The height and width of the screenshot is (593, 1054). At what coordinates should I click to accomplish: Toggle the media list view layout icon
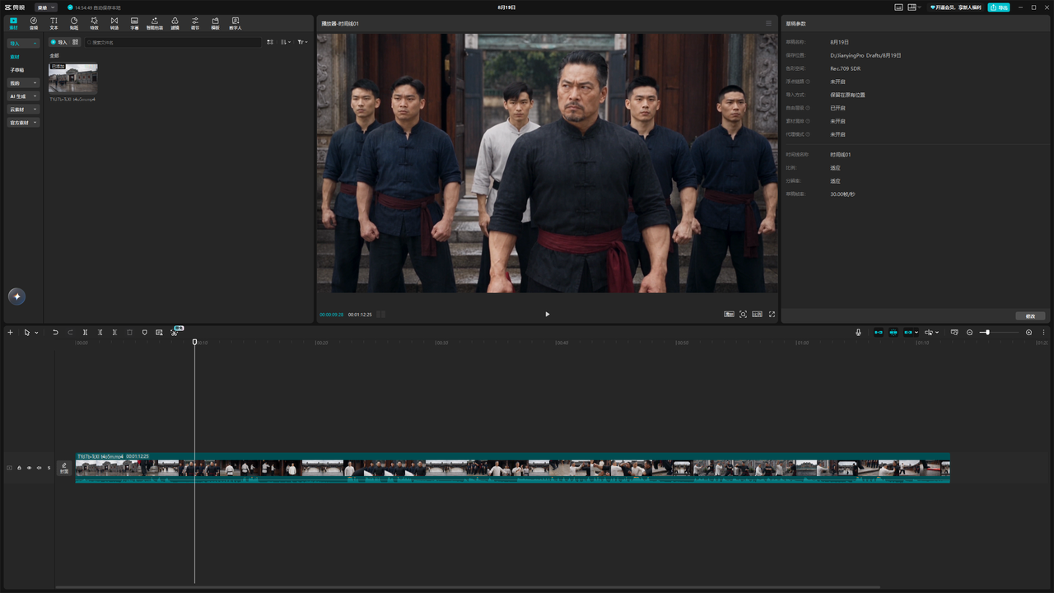pyautogui.click(x=270, y=42)
